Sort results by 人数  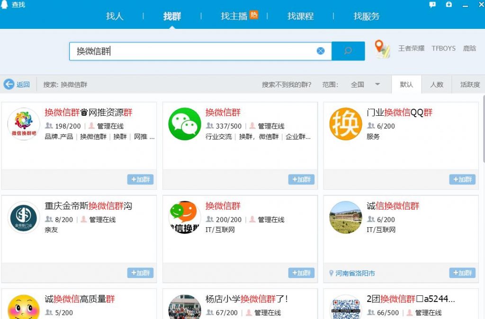[x=436, y=84]
